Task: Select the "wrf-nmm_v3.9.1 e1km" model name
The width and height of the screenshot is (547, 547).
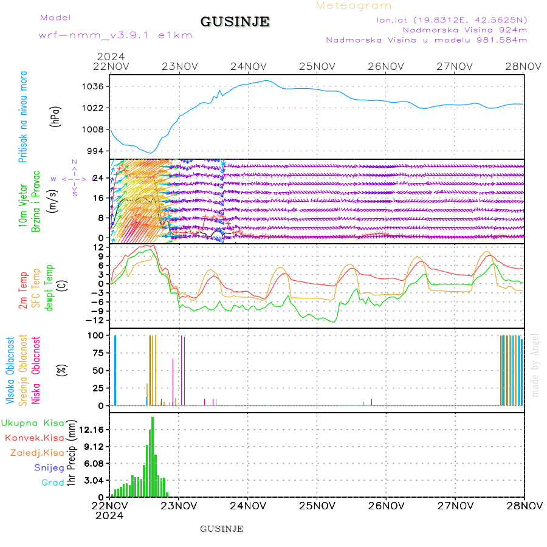Action: coord(115,35)
